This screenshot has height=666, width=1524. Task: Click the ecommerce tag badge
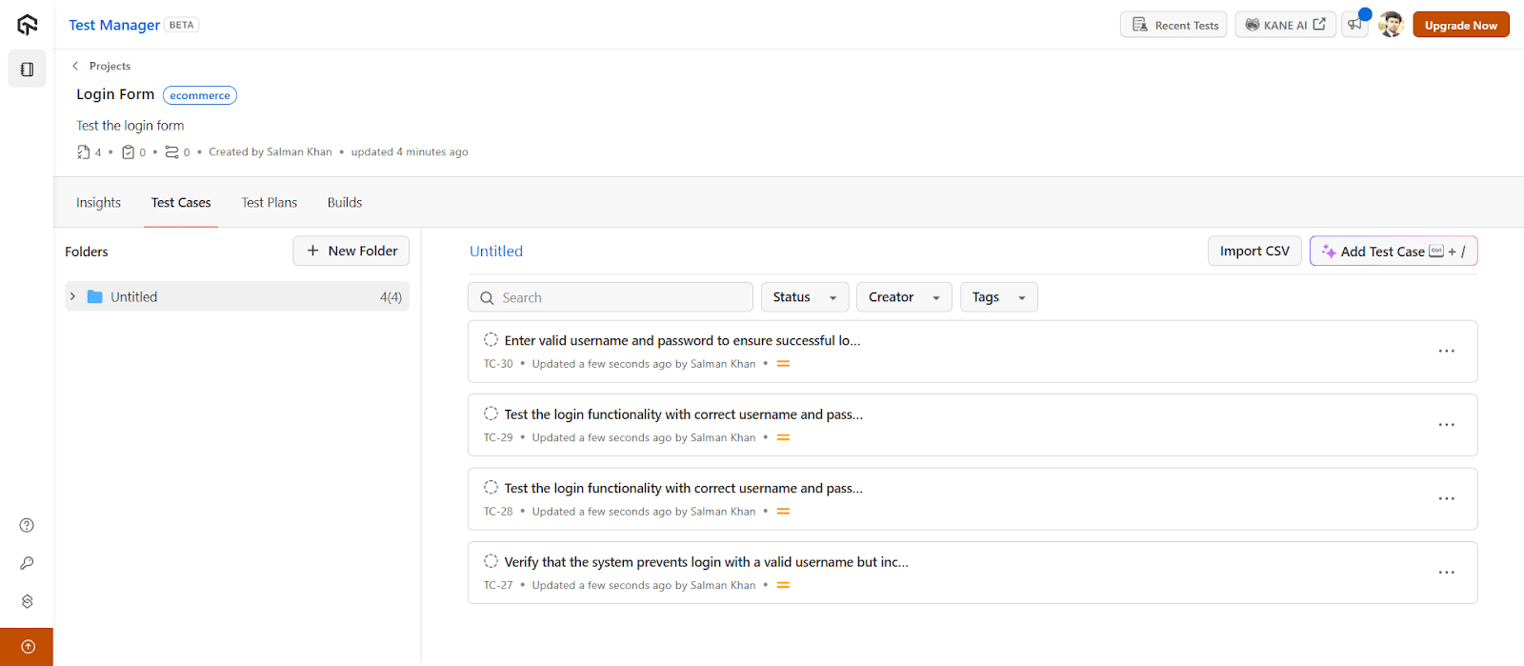point(200,95)
